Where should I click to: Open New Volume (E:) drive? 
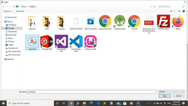(x=14, y=55)
